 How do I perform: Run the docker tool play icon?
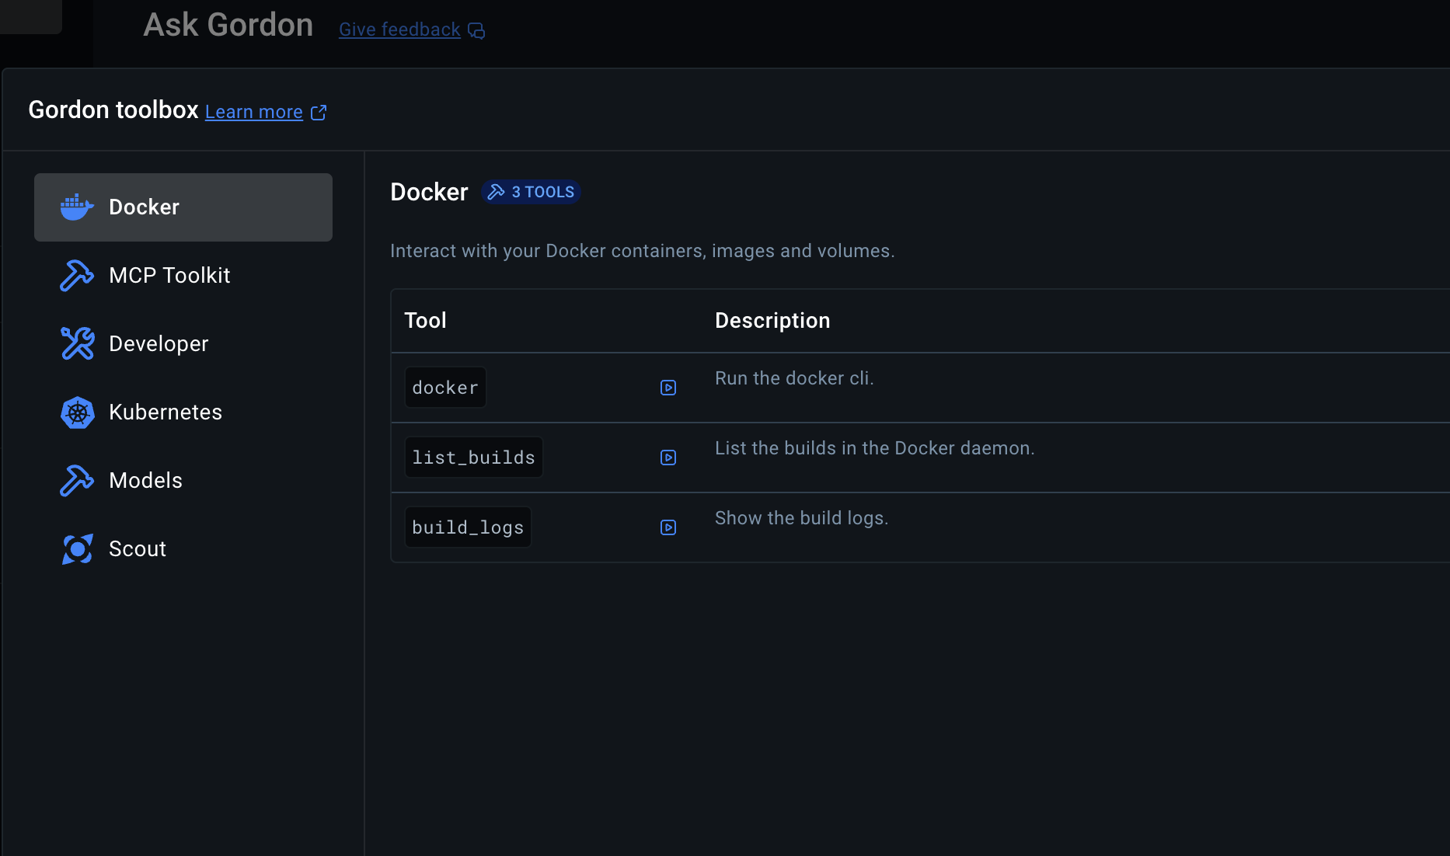(668, 388)
